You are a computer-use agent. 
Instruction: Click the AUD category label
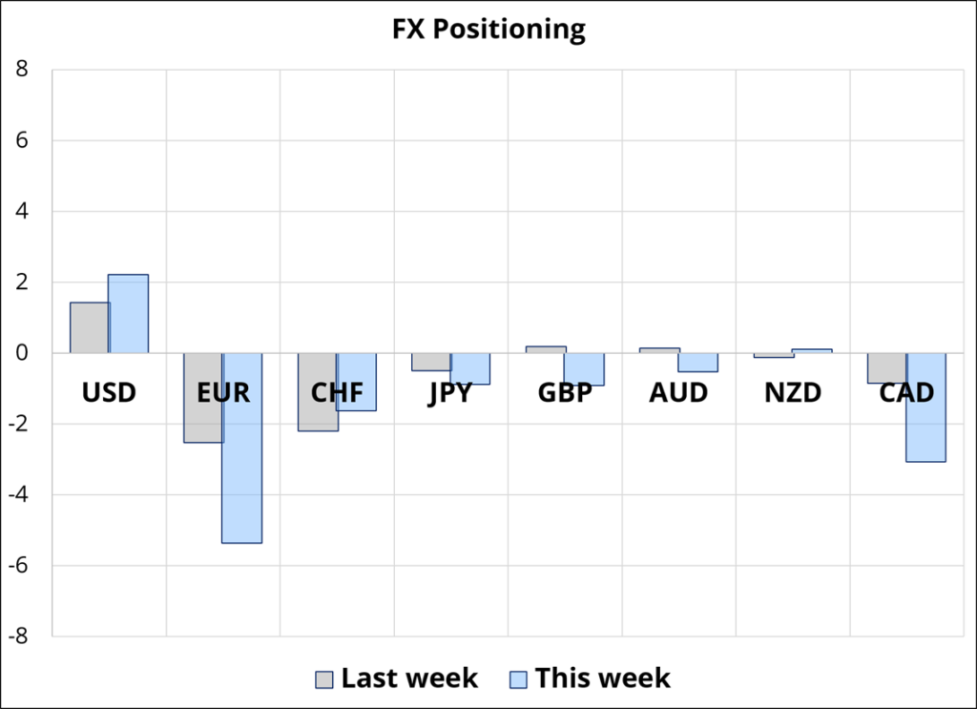(x=678, y=392)
